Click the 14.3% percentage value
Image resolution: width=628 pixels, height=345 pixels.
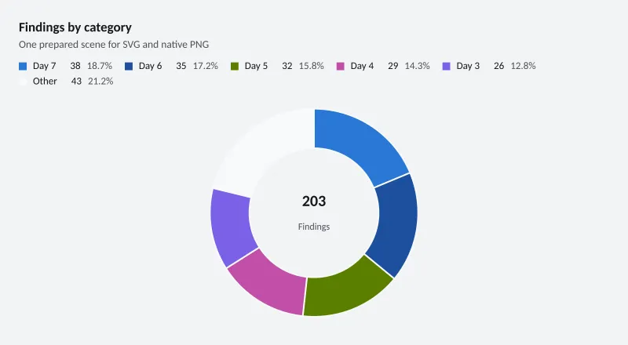click(x=418, y=66)
